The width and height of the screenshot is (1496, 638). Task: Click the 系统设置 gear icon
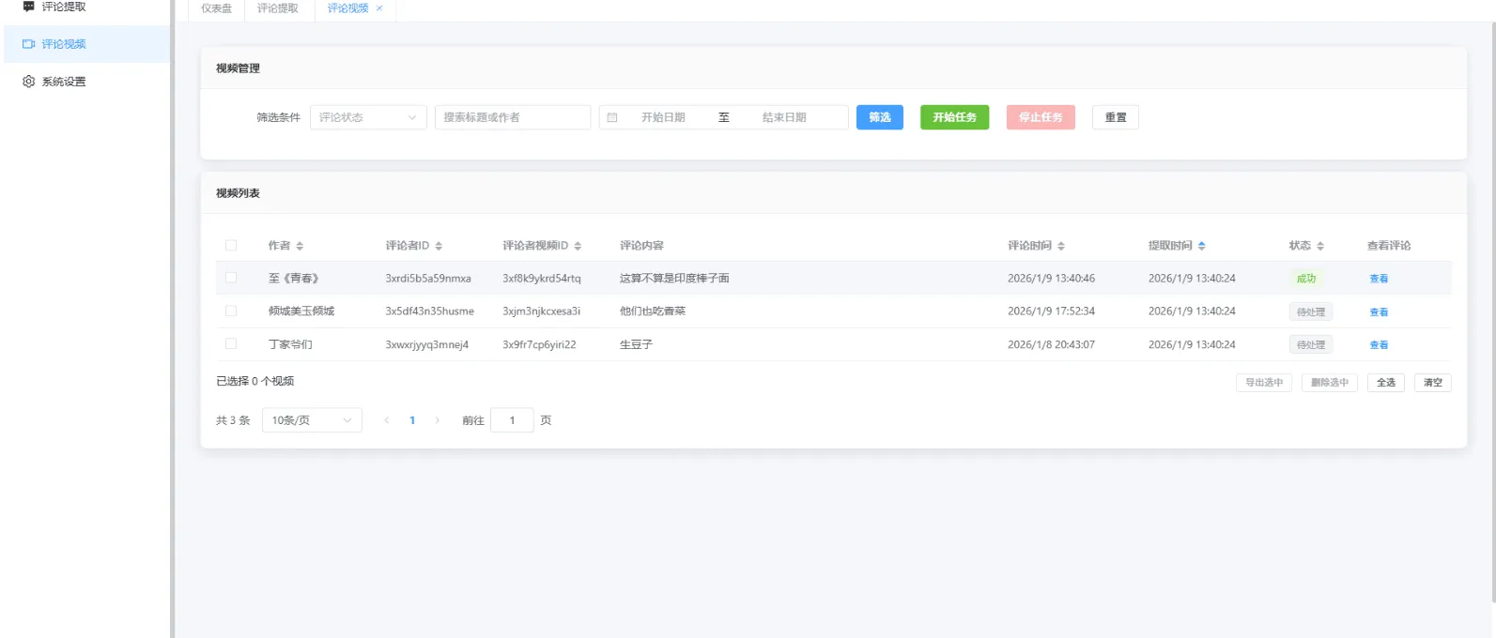pyautogui.click(x=28, y=82)
